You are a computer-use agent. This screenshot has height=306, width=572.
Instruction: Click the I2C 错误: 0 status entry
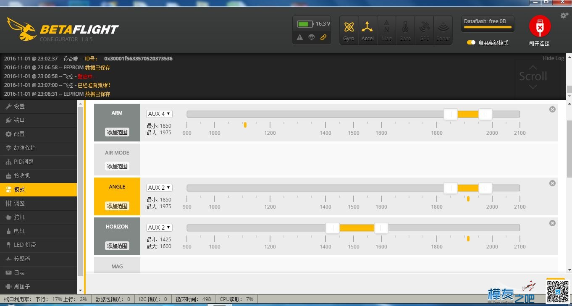(152, 299)
